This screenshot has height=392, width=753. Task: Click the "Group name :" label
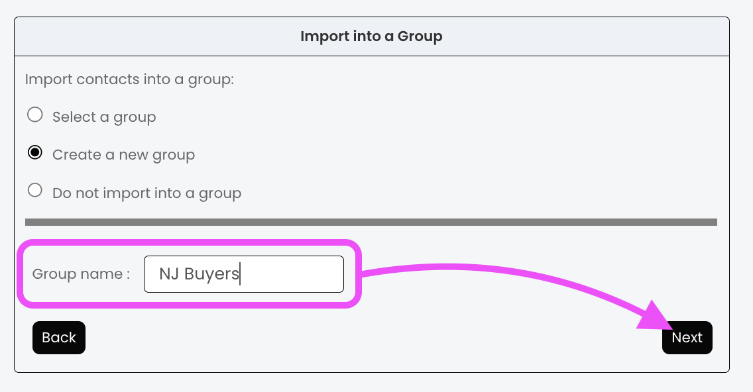pyautogui.click(x=81, y=274)
